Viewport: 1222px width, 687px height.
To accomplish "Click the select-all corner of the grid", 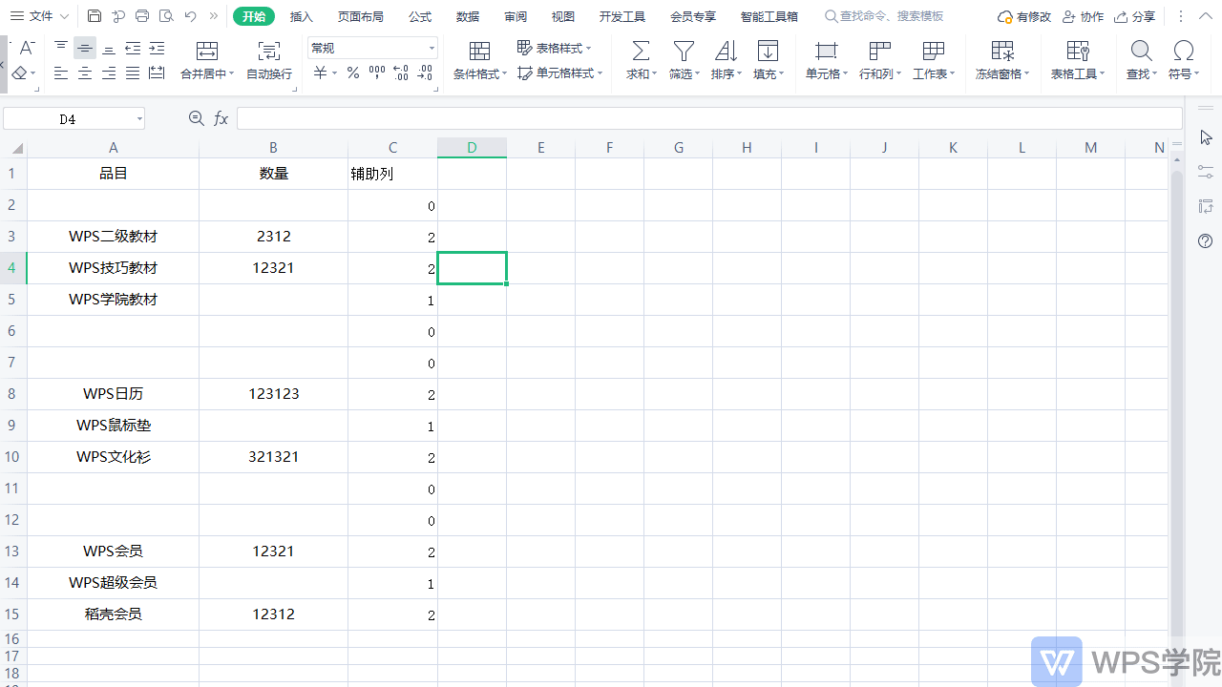I will coord(13,148).
